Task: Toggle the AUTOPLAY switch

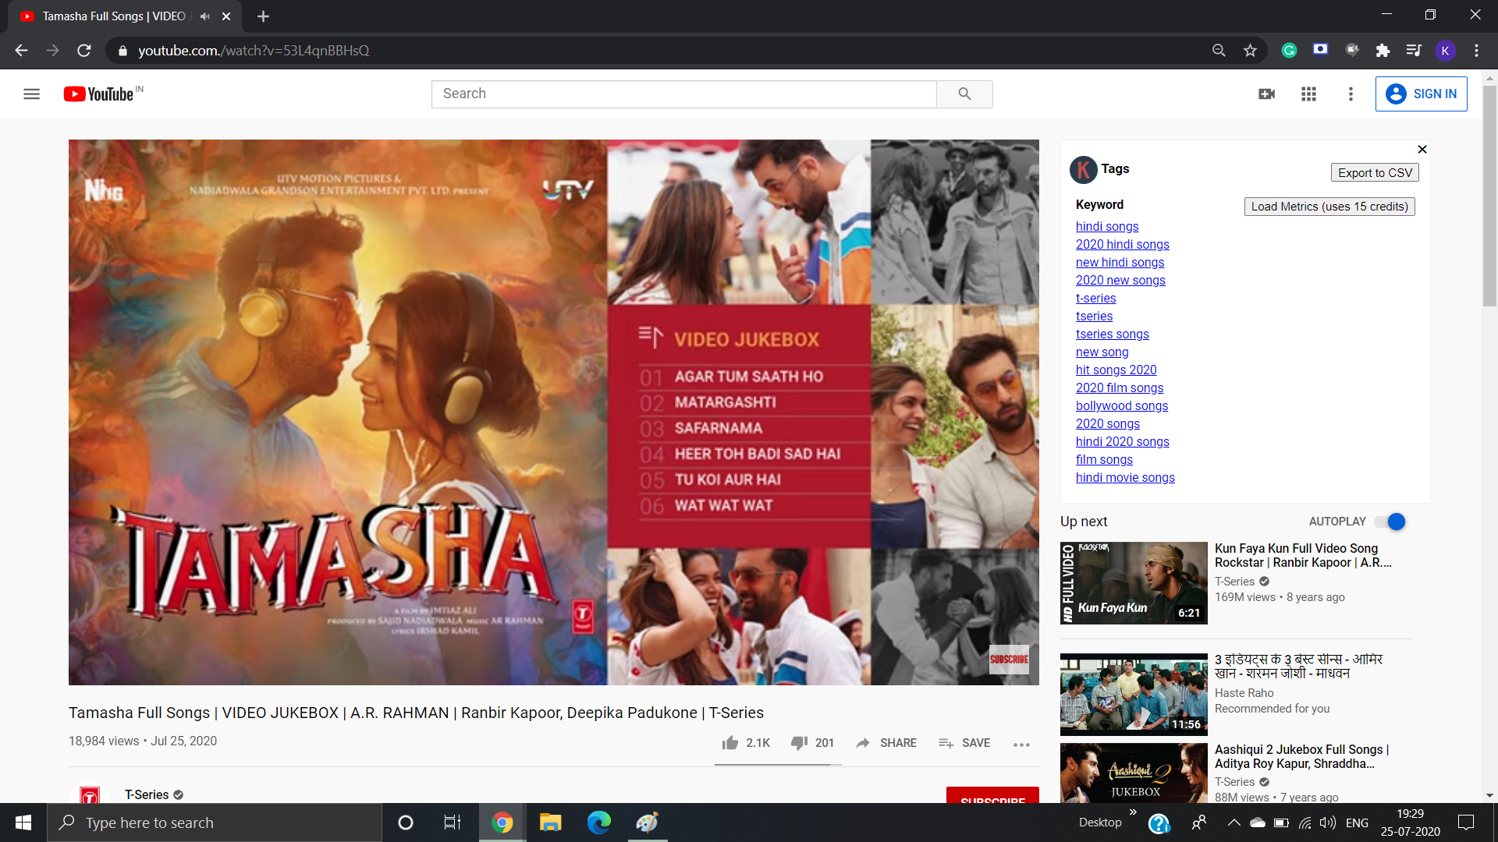Action: (x=1390, y=522)
